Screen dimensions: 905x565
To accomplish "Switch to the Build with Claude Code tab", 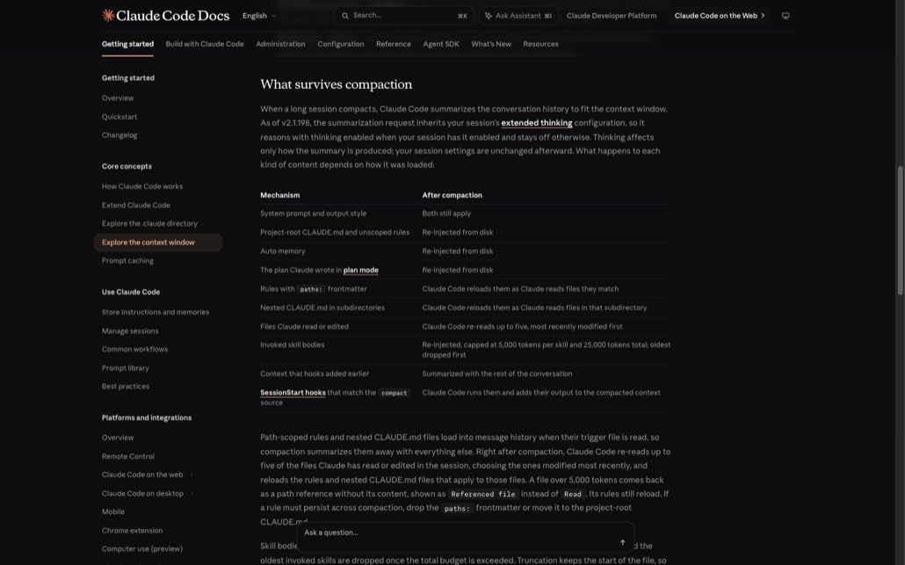I will tap(205, 44).
